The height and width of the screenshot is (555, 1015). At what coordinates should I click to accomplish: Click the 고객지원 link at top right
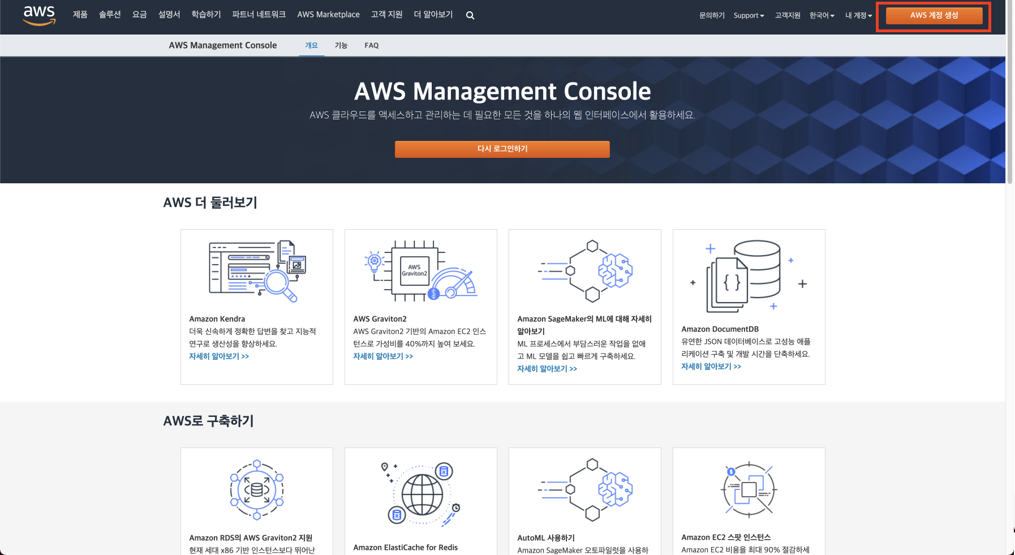coord(788,15)
